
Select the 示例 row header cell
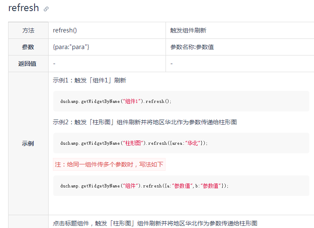click(x=28, y=143)
